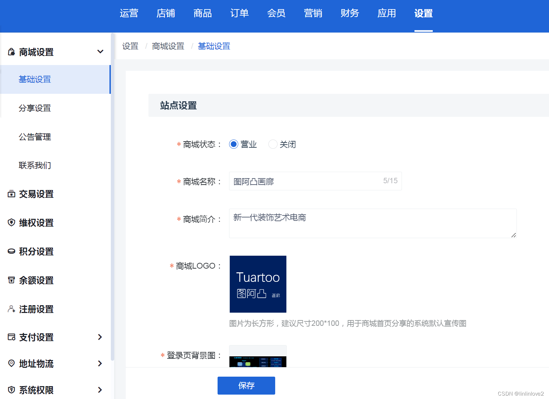Click the 积分设置 coin icon
This screenshot has height=399, width=549.
(12, 251)
